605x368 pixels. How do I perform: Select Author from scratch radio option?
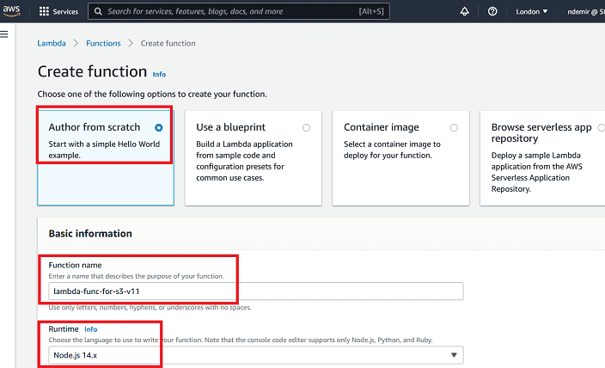(x=159, y=127)
